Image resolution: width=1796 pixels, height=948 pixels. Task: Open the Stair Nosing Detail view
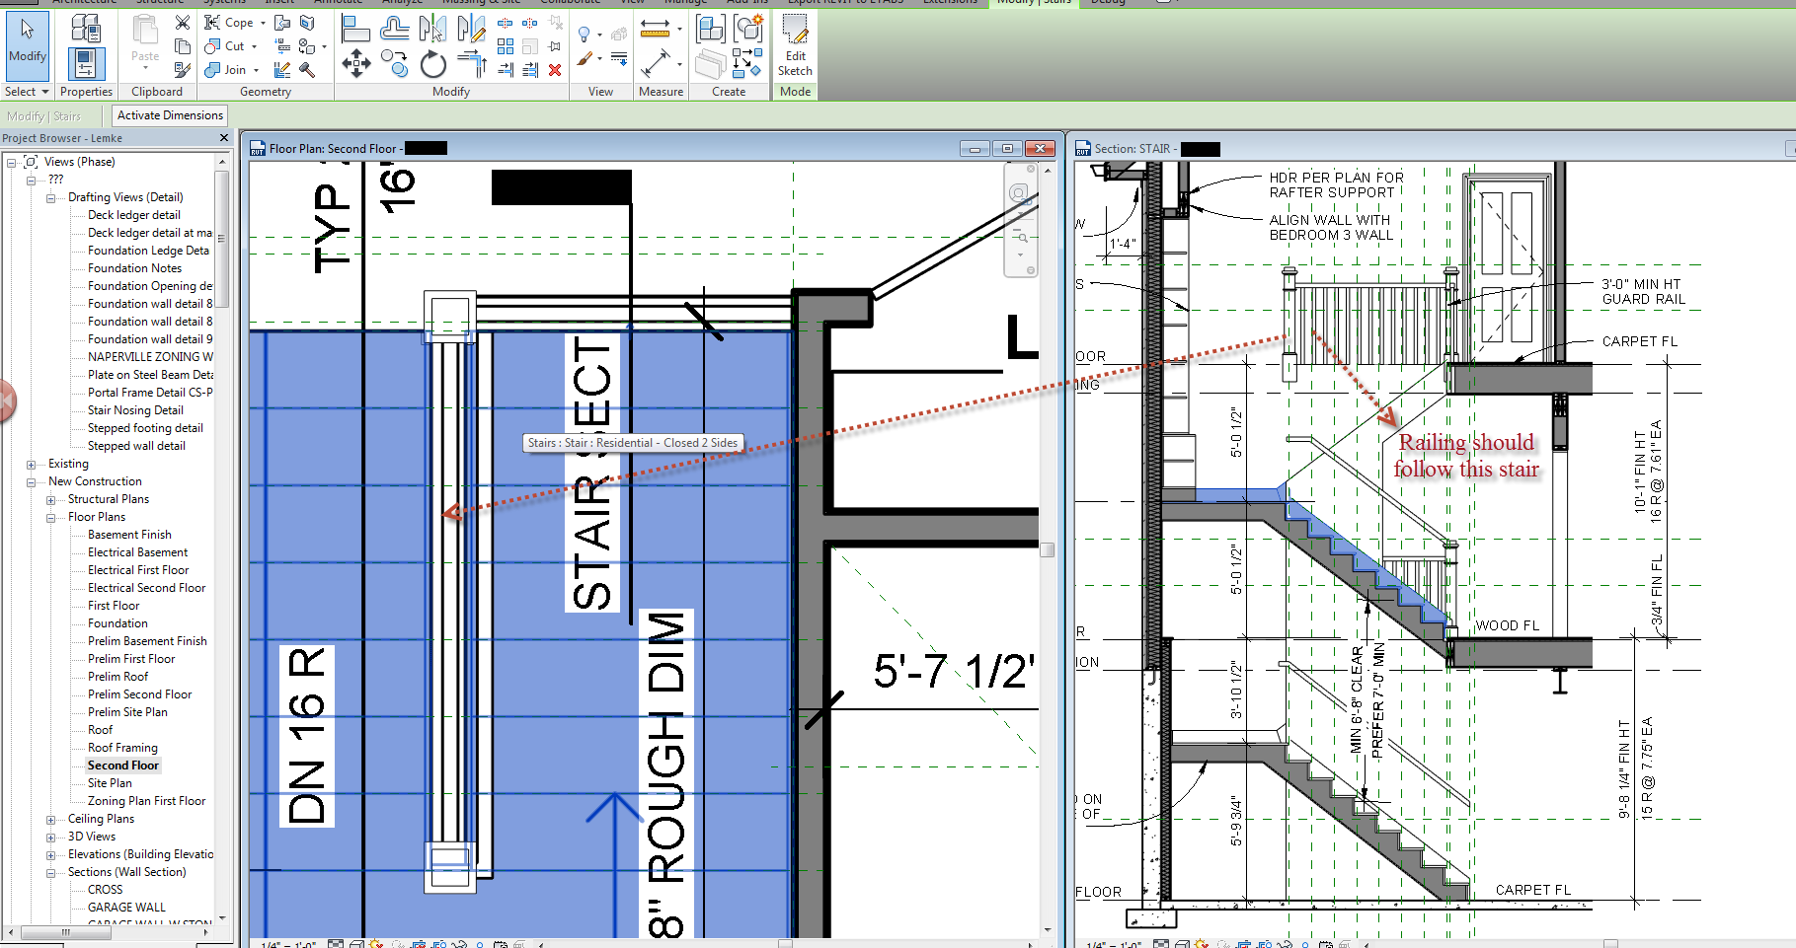point(135,410)
